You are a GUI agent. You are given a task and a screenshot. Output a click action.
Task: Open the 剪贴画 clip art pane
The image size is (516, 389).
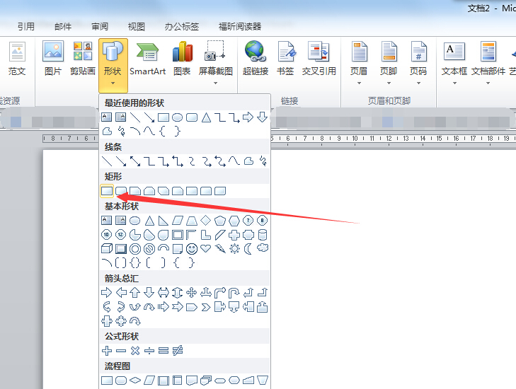pyautogui.click(x=83, y=59)
